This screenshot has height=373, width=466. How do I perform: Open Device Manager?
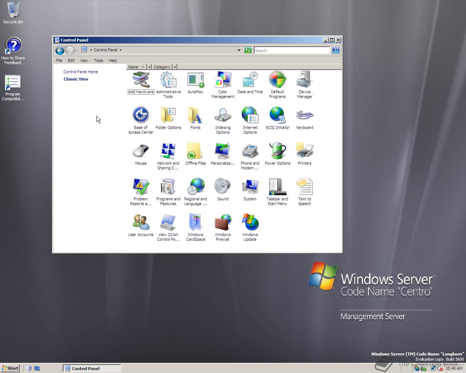coord(305,85)
